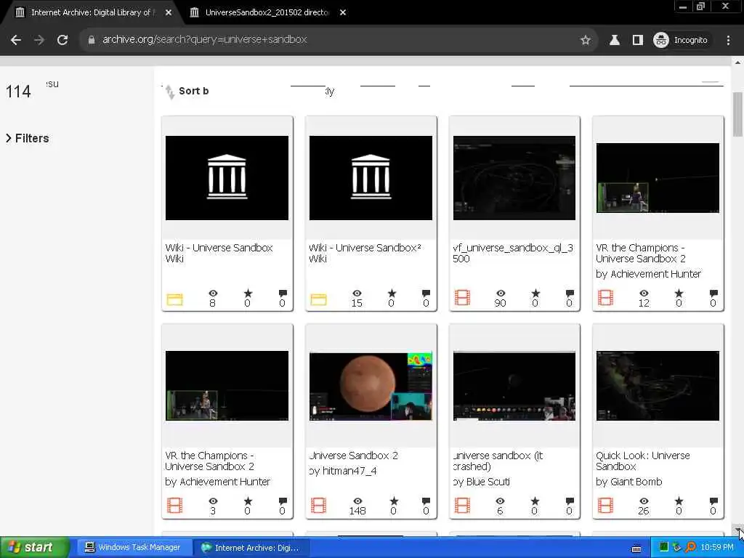
Task: Click the scrollbar up arrow
Action: 738,62
